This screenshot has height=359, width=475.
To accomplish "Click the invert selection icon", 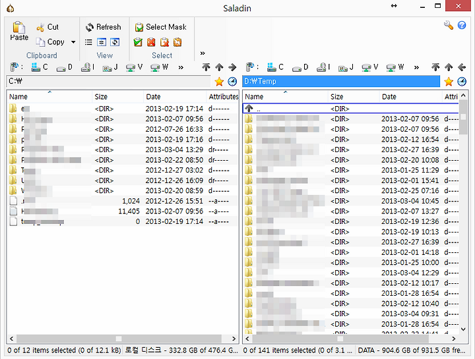I will pos(177,42).
